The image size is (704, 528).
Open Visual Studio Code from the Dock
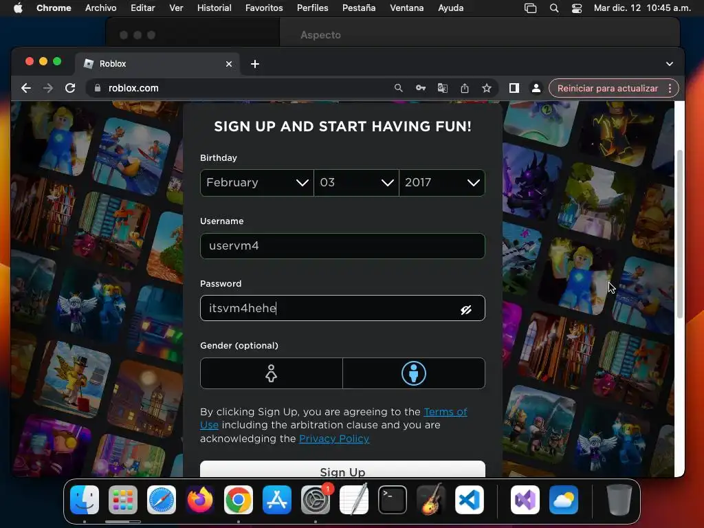tap(469, 500)
